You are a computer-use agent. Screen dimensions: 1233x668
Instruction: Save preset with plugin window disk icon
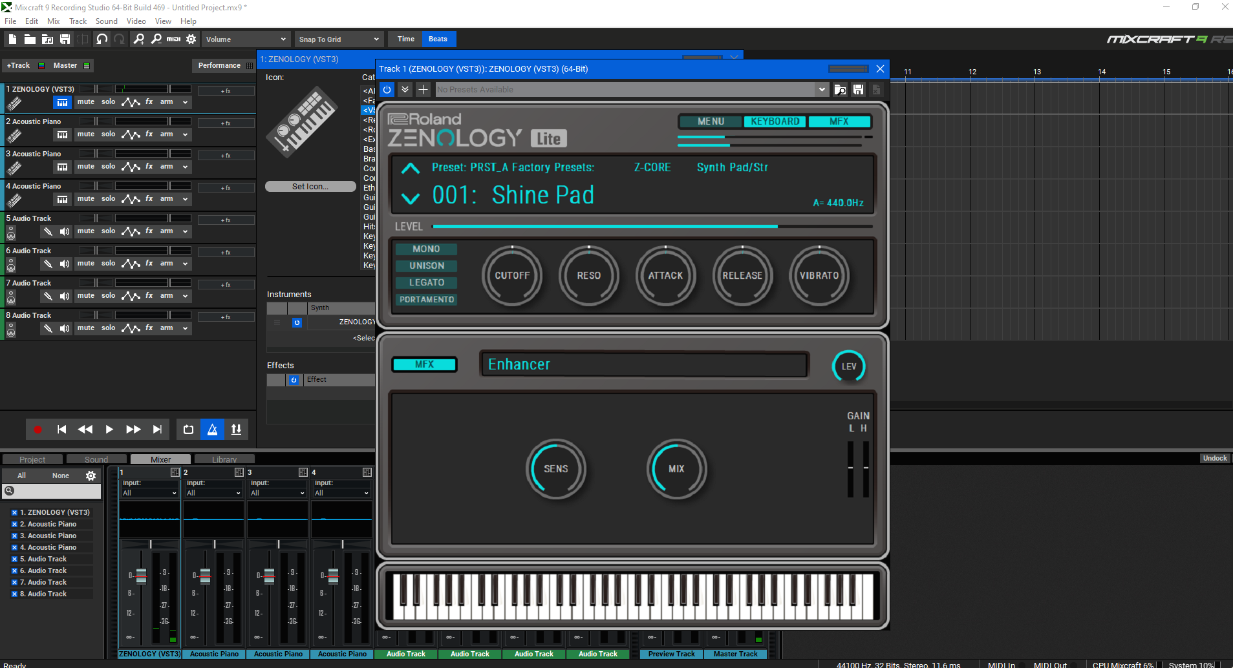point(858,89)
